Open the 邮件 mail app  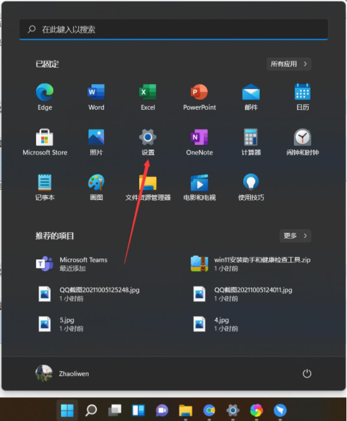(251, 97)
